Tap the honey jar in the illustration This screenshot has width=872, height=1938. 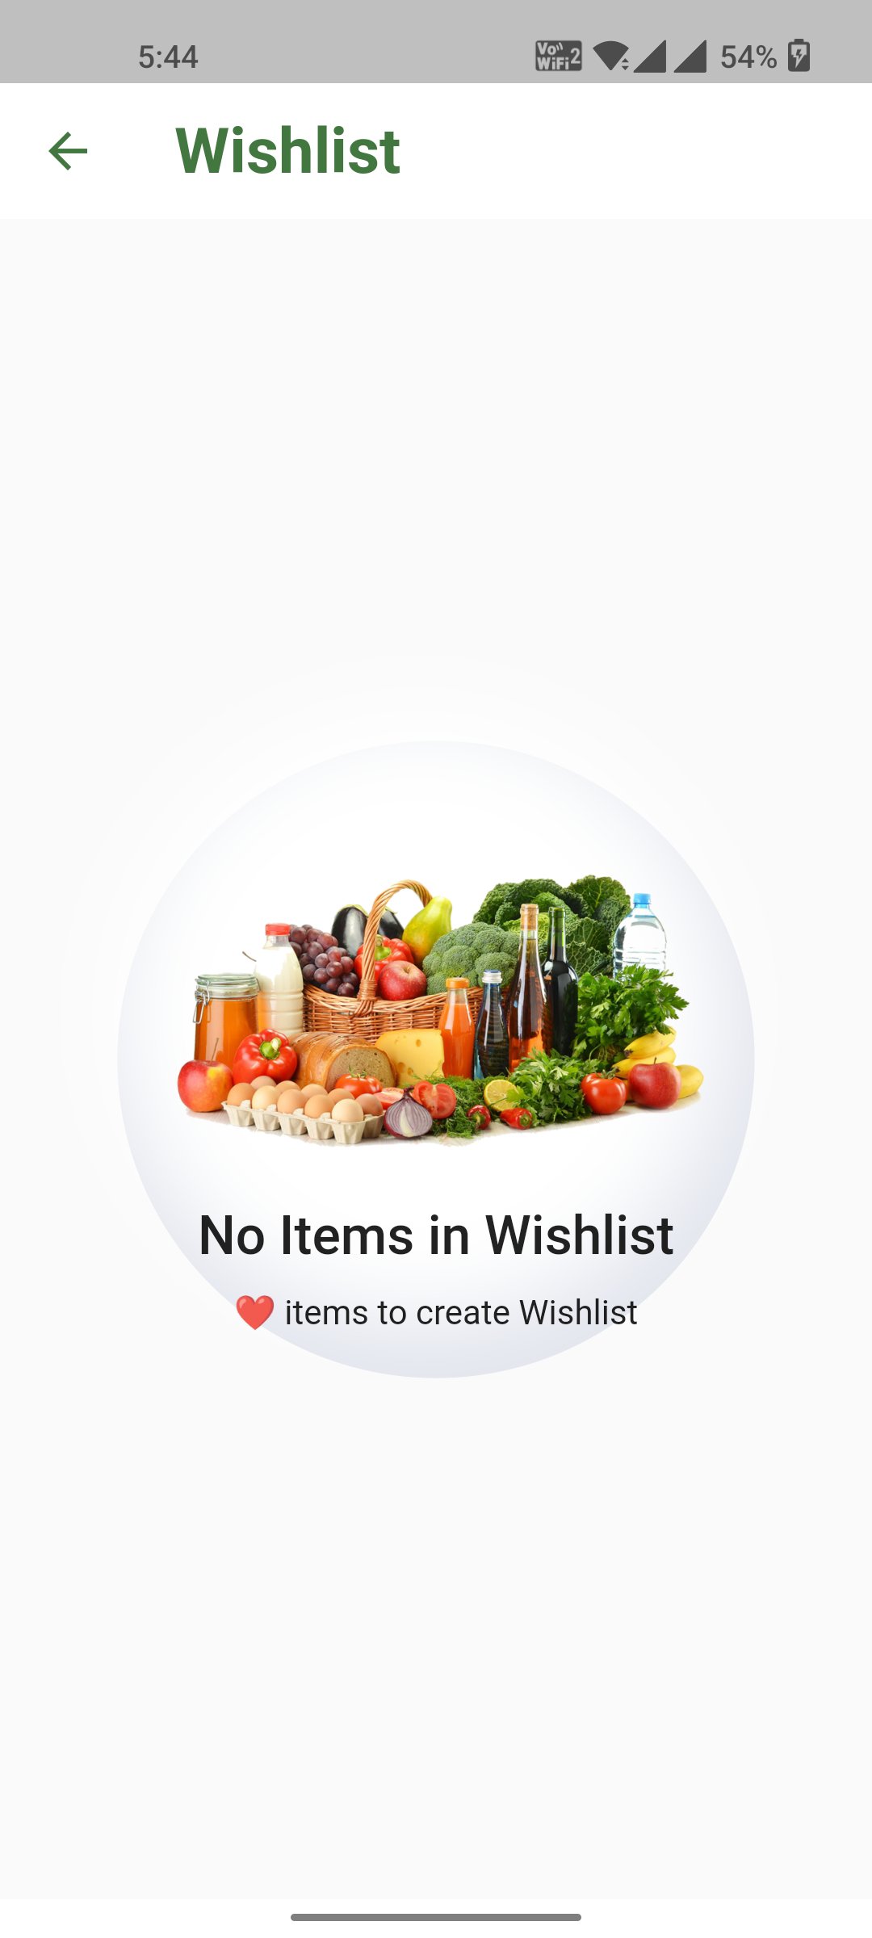point(225,1019)
